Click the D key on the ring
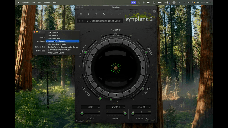This screenshot has width=228, height=128. pos(93,82)
